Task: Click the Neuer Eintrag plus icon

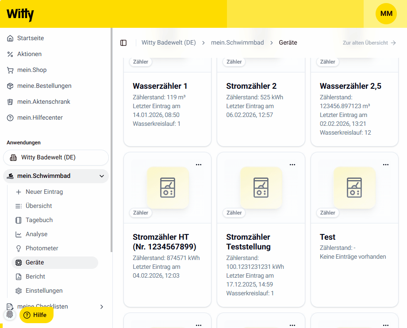Action: [19, 192]
